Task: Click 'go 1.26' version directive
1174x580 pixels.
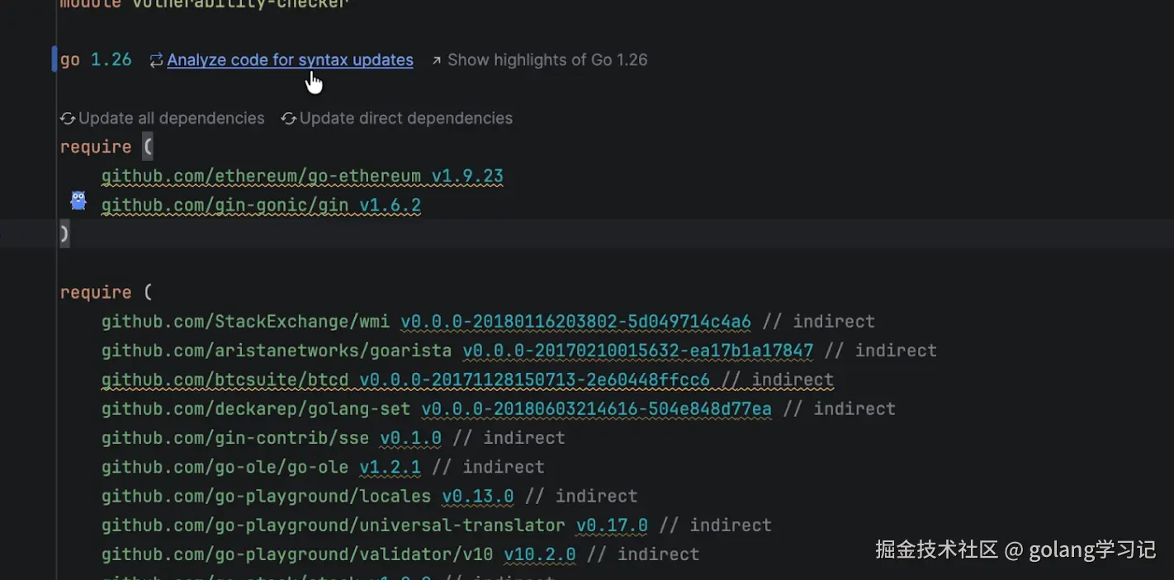Action: pos(96,60)
